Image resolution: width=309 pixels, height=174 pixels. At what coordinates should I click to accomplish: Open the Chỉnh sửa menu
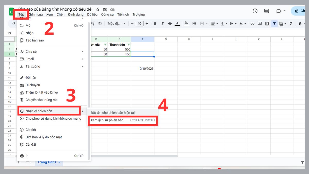click(x=36, y=14)
